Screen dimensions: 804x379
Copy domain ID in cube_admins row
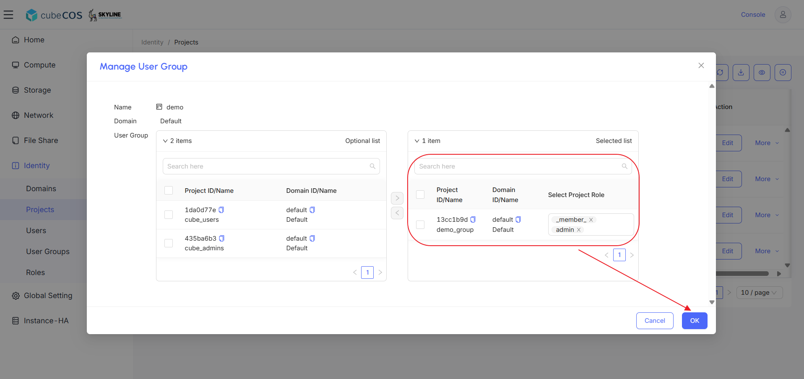[x=312, y=239]
